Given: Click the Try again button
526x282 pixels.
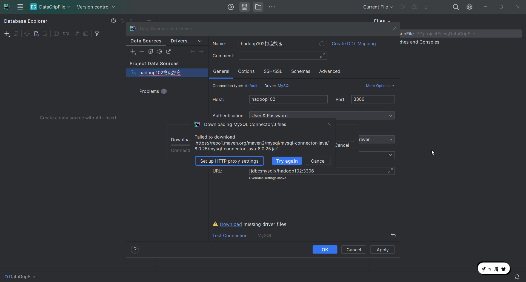Looking at the screenshot, I should point(287,161).
